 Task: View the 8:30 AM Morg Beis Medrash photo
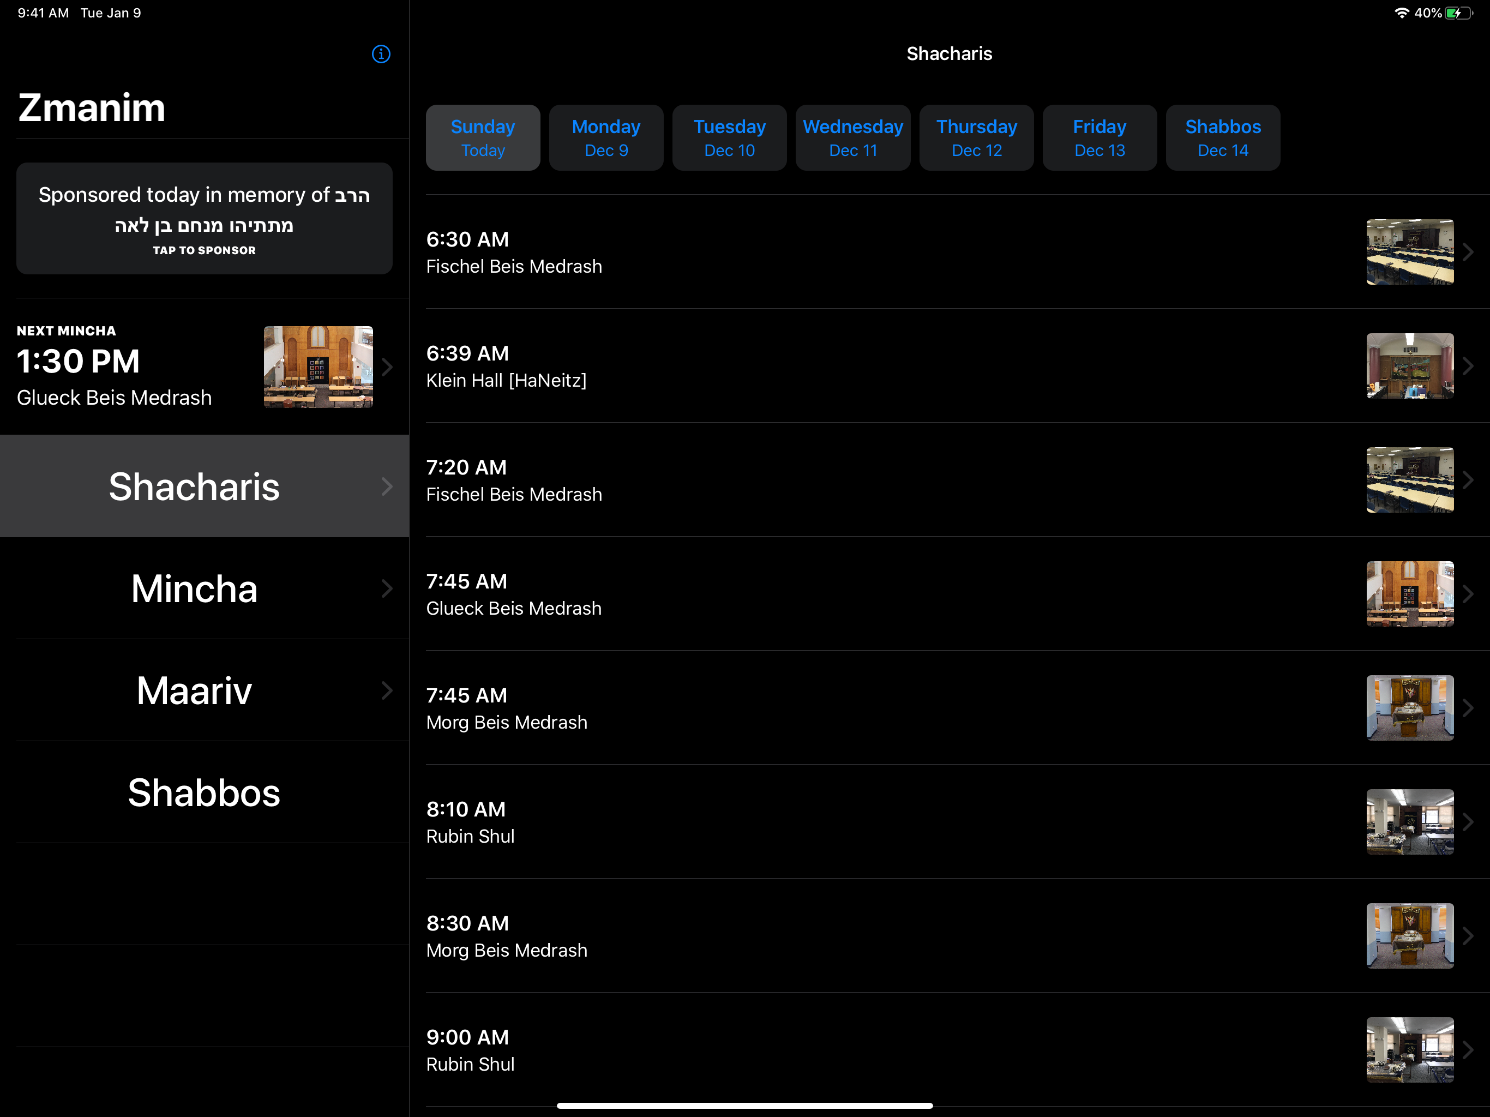tap(1410, 936)
